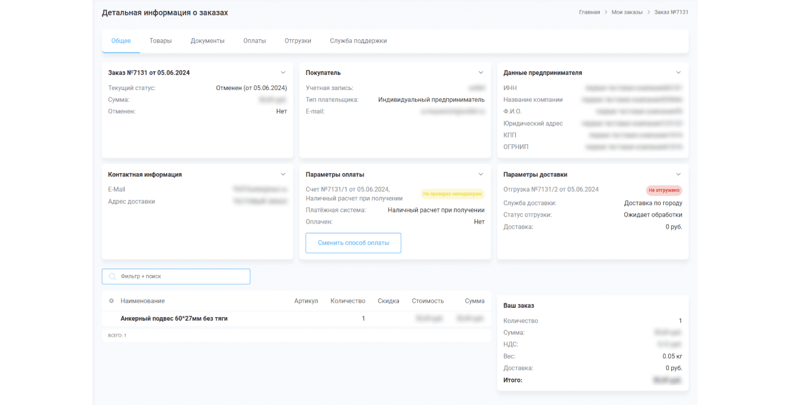Open the Товары tab

point(161,41)
